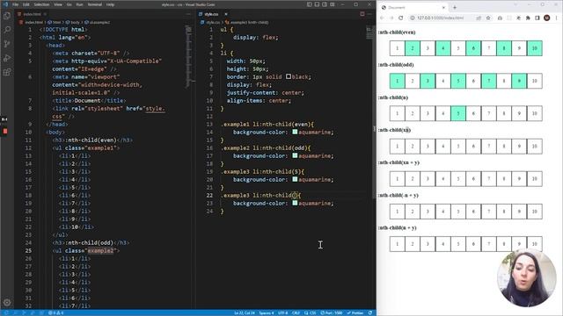Close the Document browser tab

[443, 8]
